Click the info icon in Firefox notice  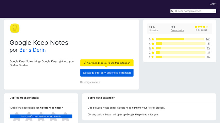click(85, 63)
